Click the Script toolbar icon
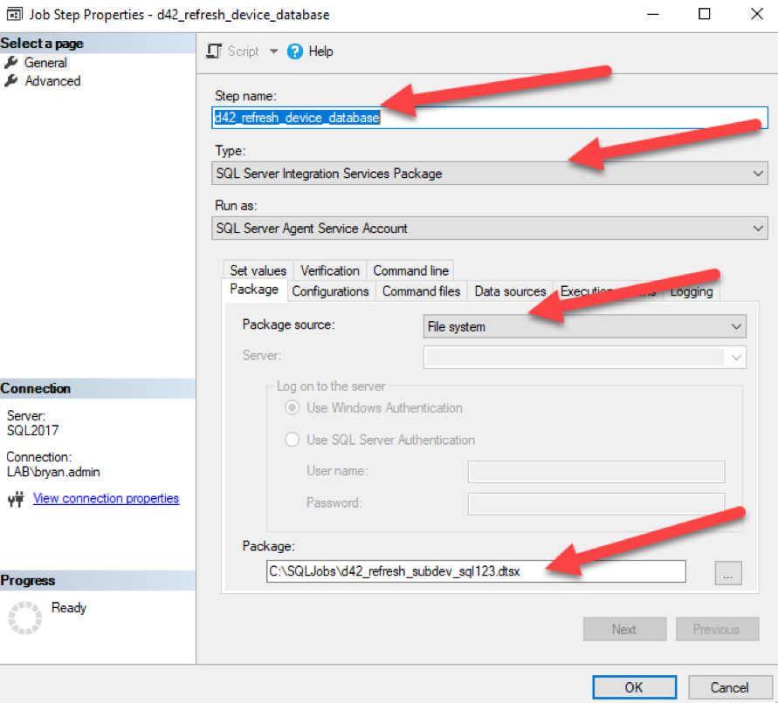Image resolution: width=778 pixels, height=703 pixels. coord(214,51)
